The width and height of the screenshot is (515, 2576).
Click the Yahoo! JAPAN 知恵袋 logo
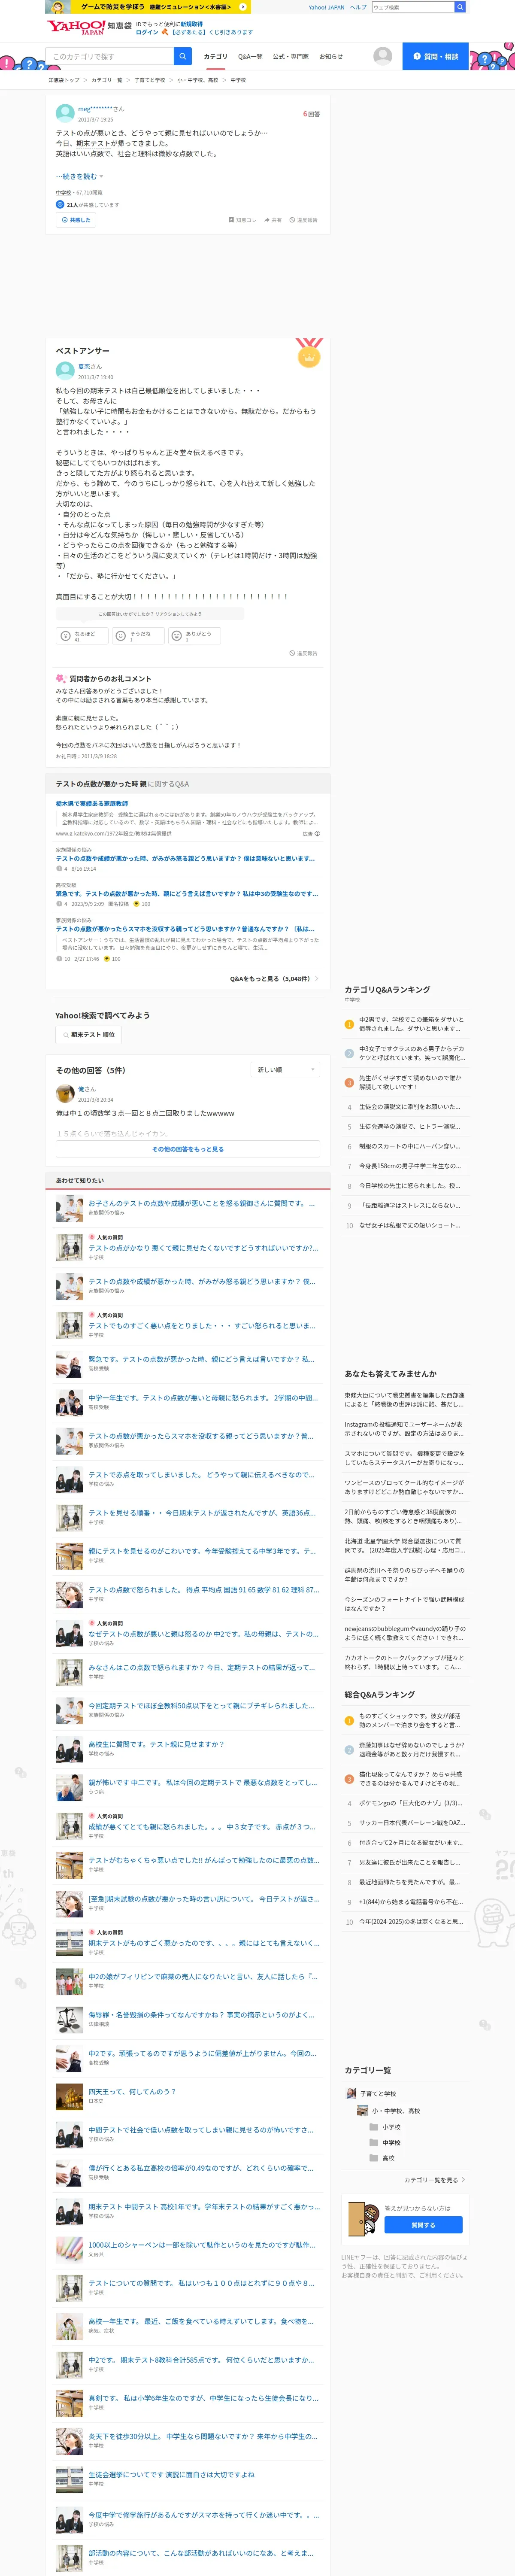(x=89, y=27)
